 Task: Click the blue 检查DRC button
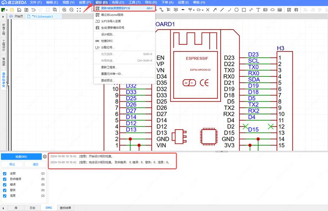[21, 157]
